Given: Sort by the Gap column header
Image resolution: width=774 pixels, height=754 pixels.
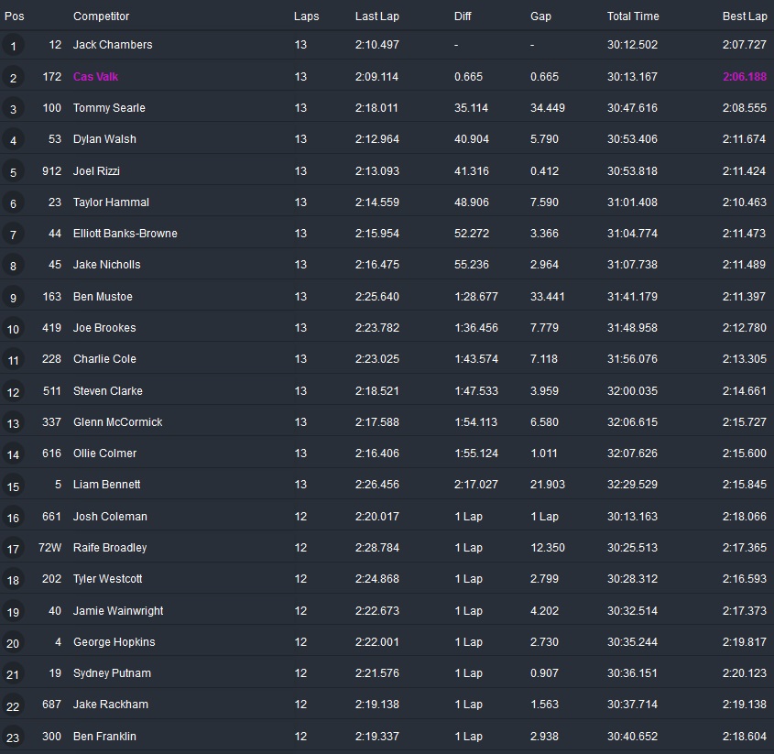Looking at the screenshot, I should pos(540,16).
